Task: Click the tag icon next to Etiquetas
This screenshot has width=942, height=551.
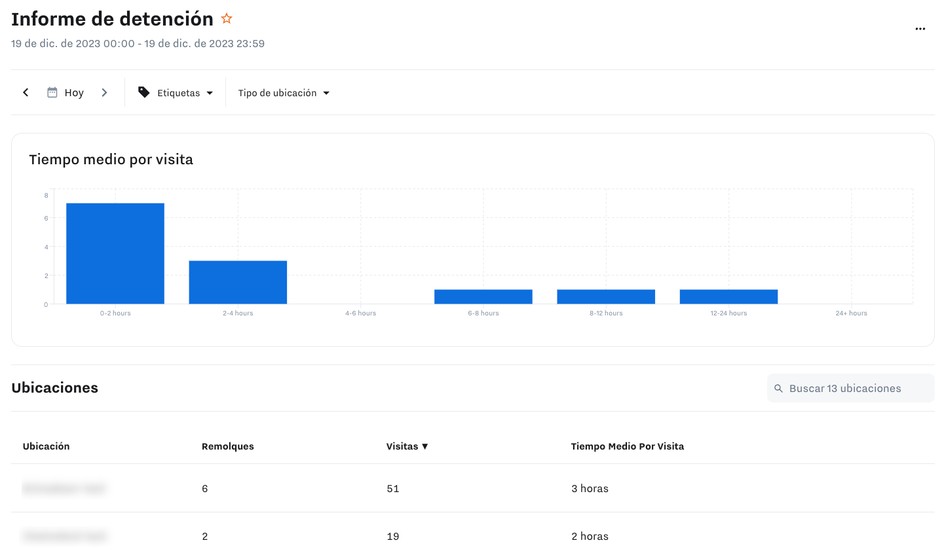Action: coord(144,92)
